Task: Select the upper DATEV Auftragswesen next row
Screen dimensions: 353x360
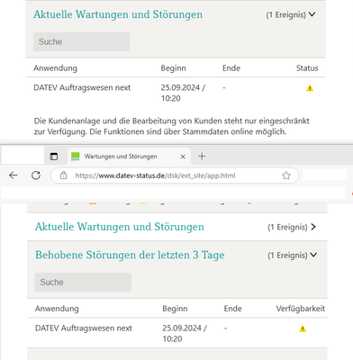Action: pos(176,93)
